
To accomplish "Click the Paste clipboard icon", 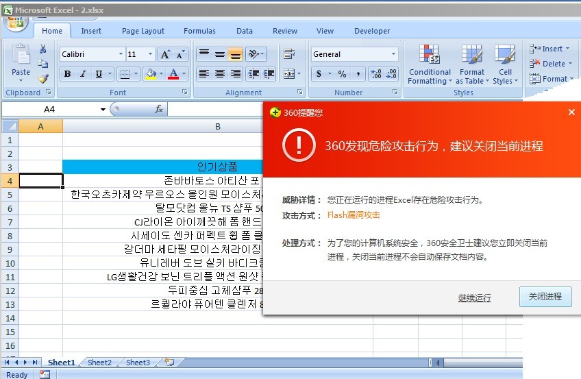I will [x=21, y=56].
